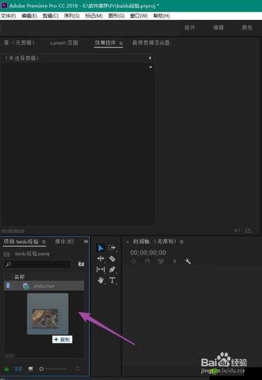Select the Ripple Edit tool

click(x=100, y=259)
